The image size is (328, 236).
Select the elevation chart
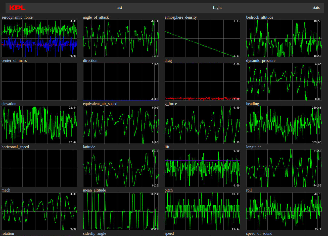click(x=39, y=125)
